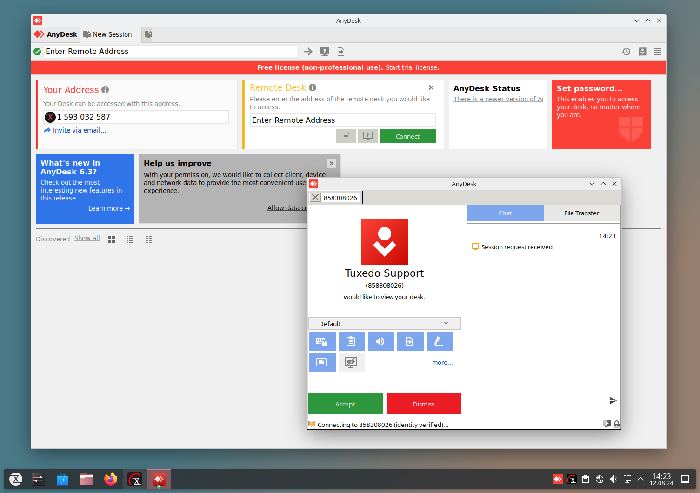Click the top Enter Remote Address field
700x493 pixels.
coord(171,51)
